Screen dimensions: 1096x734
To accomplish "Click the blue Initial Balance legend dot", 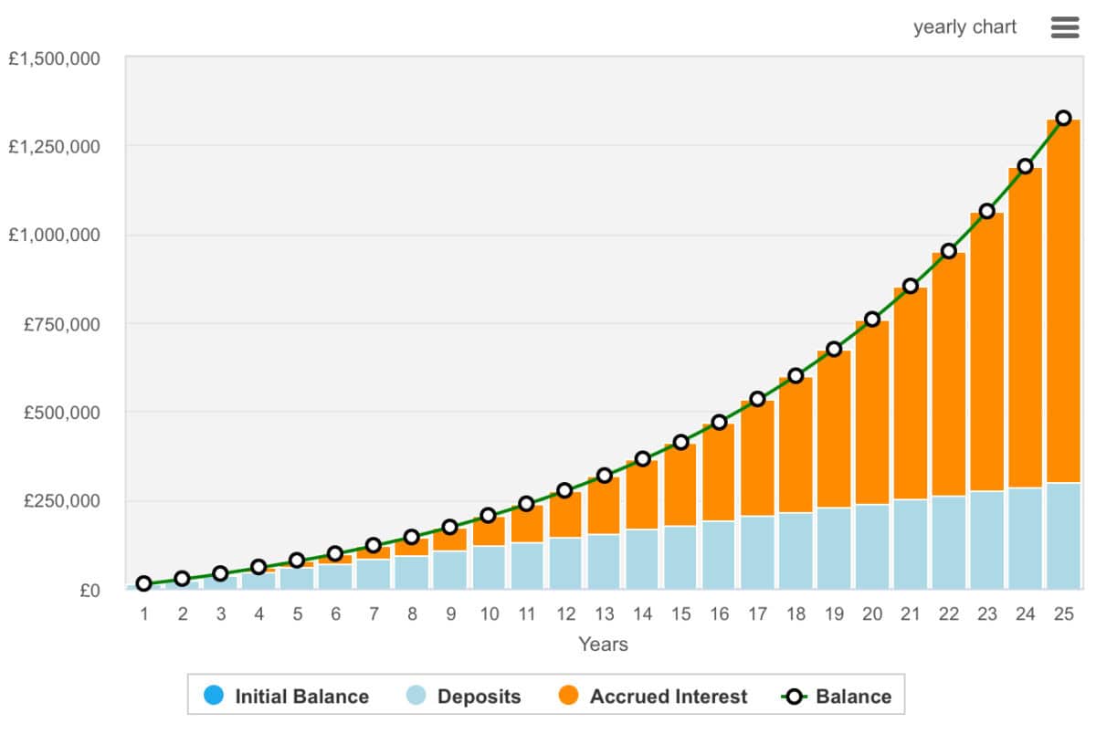I will 215,696.
